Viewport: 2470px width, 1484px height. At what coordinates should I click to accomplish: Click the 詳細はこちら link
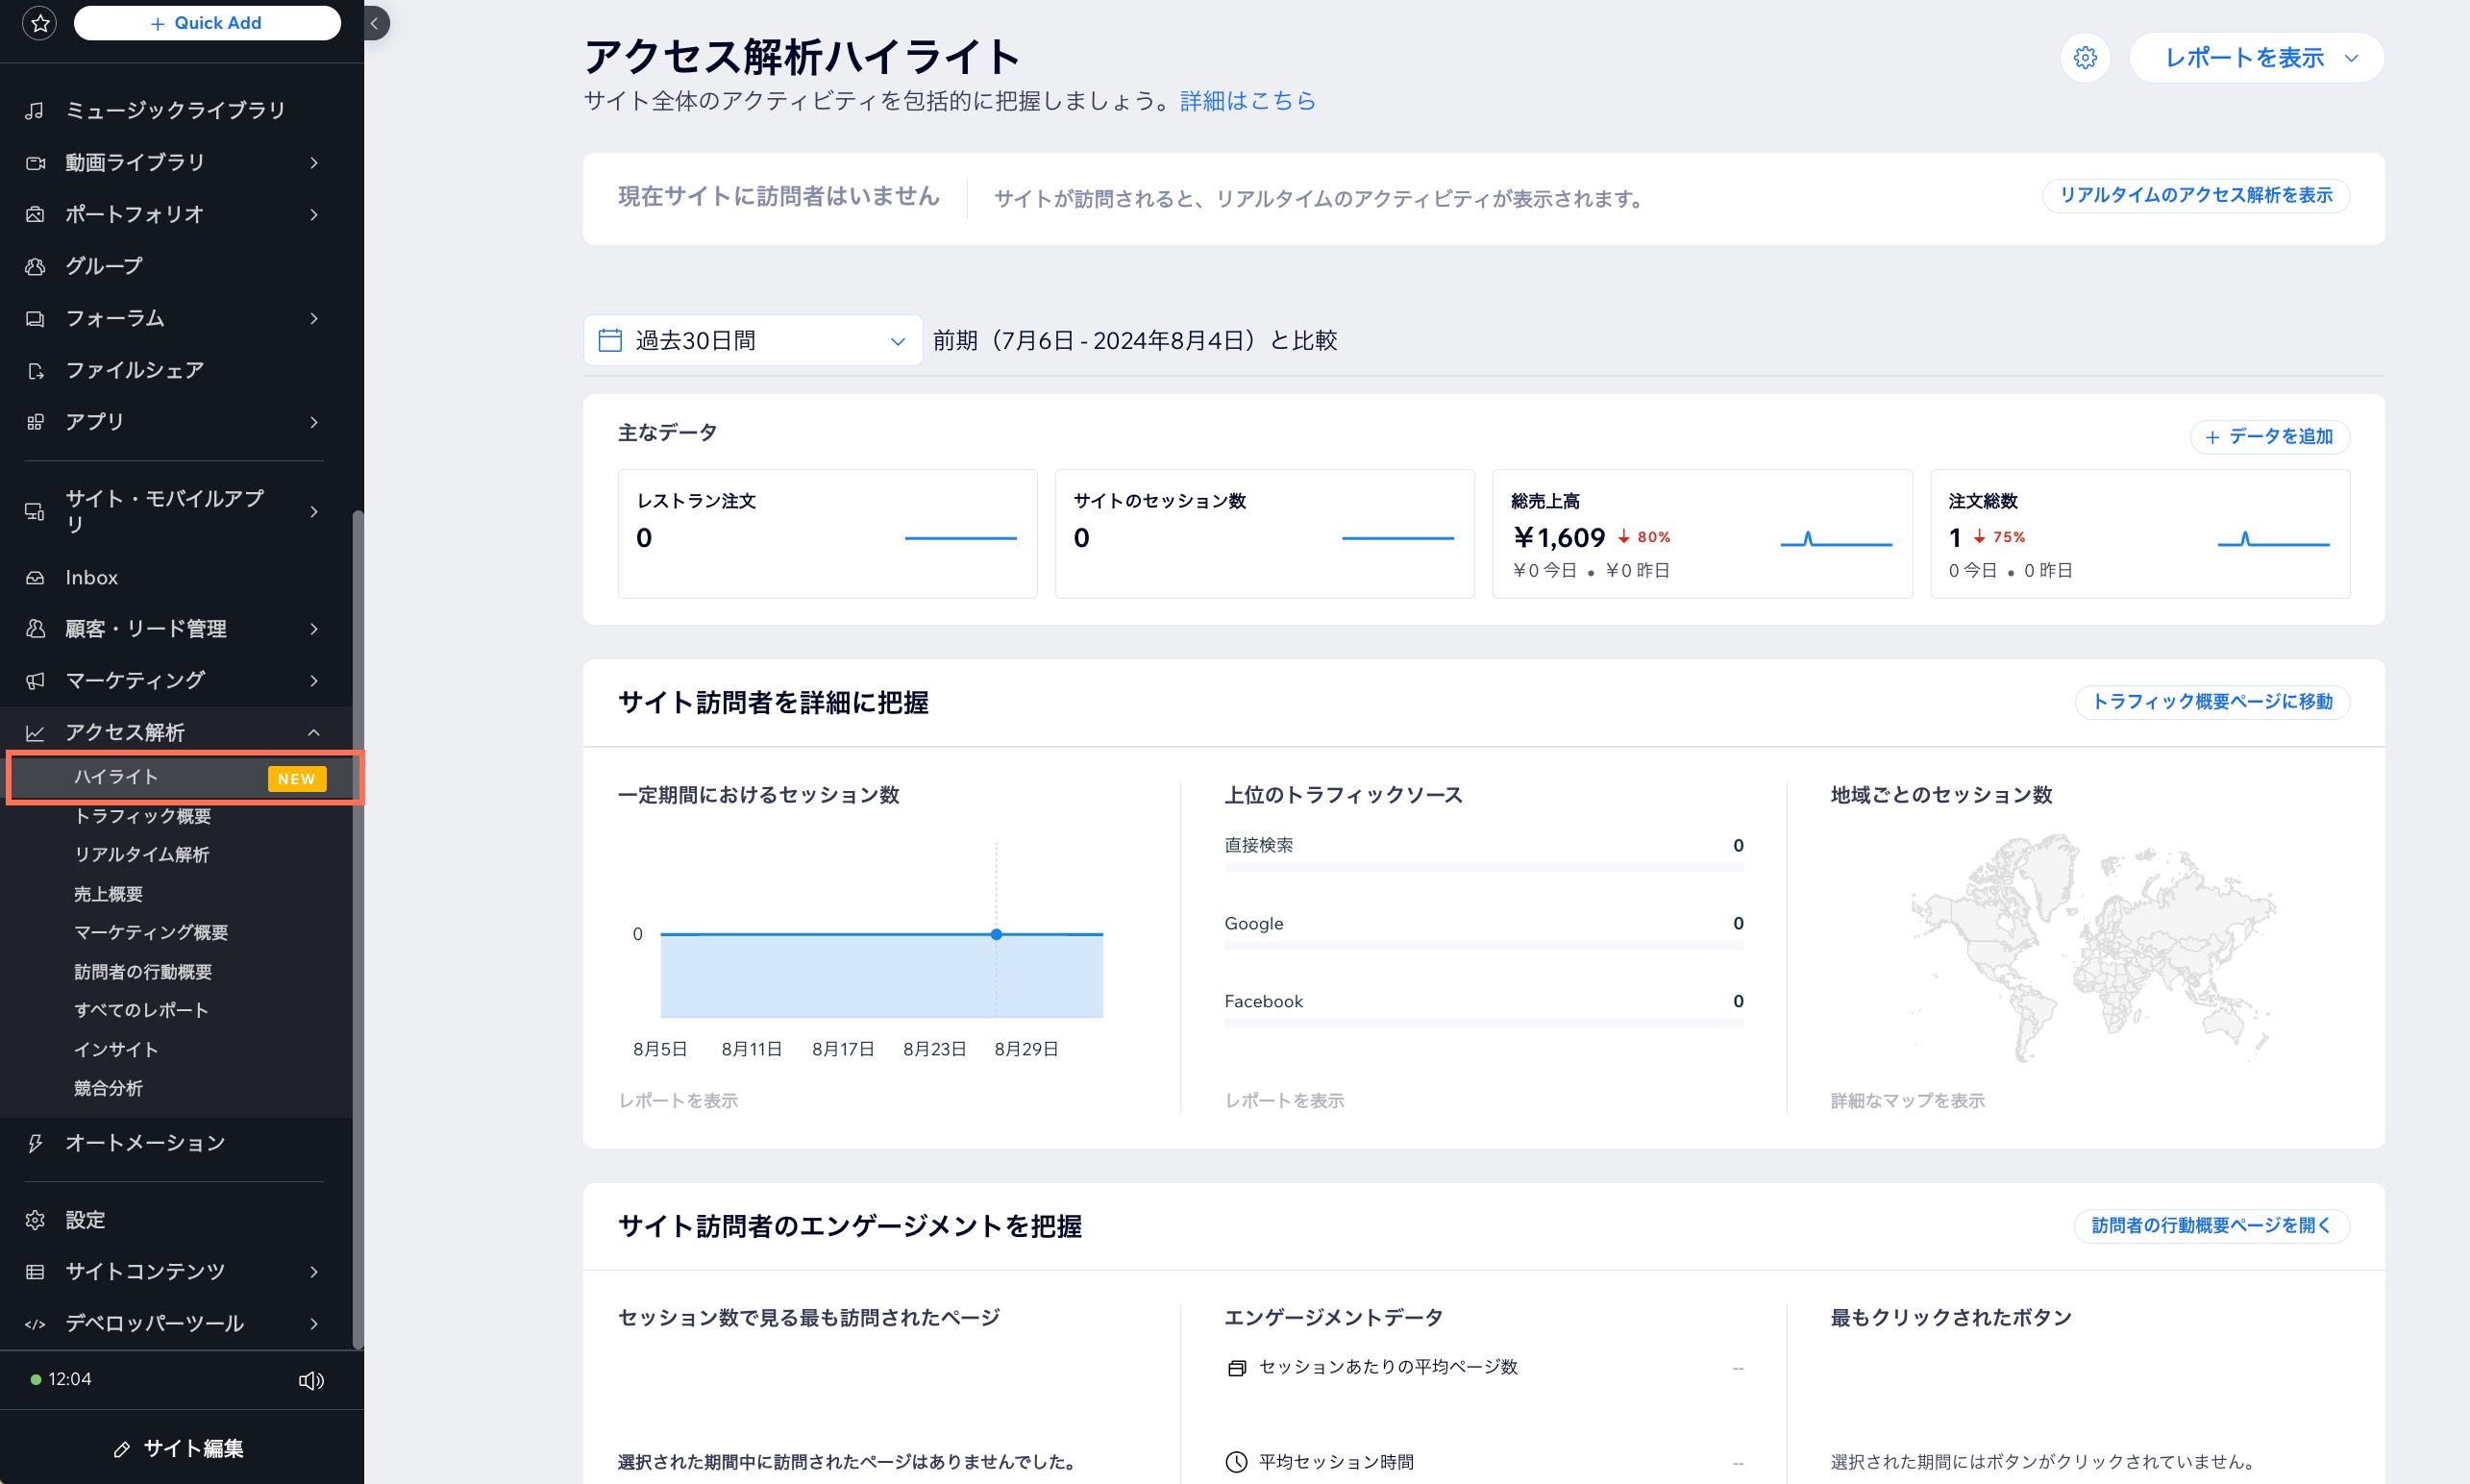1249,101
